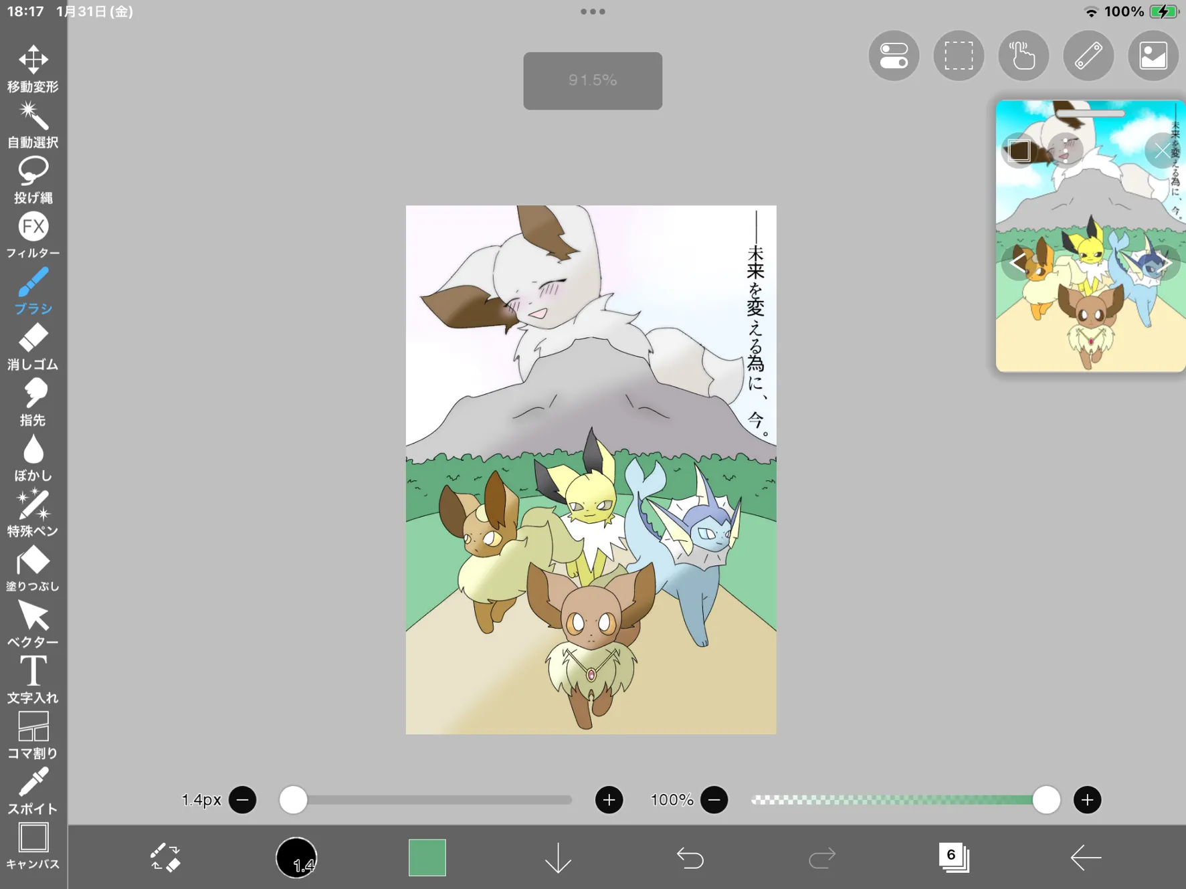Open the layers panel showing 6
Image resolution: width=1186 pixels, height=889 pixels.
pyautogui.click(x=953, y=857)
